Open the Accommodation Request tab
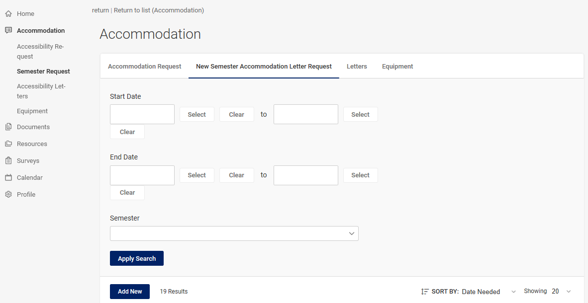 144,67
